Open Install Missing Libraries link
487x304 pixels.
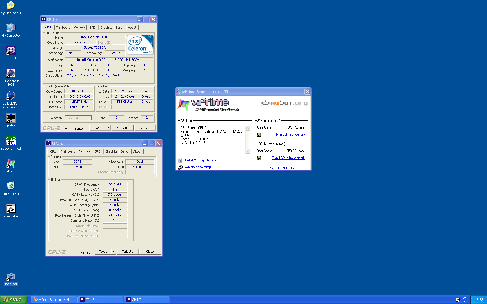click(200, 160)
